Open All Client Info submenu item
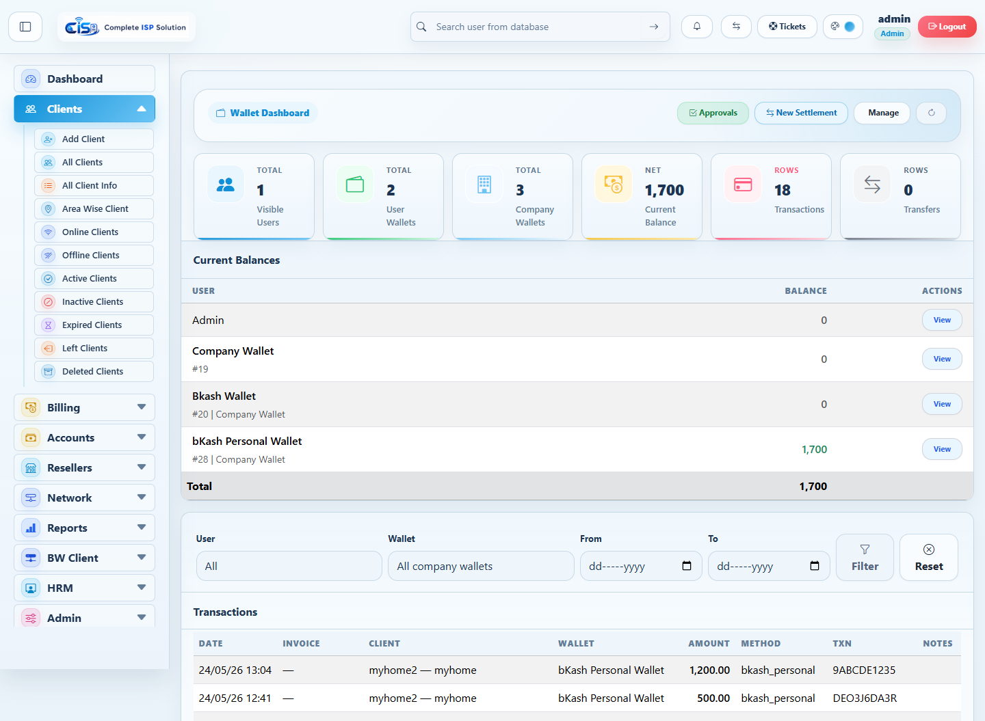This screenshot has width=985, height=721. click(x=94, y=185)
